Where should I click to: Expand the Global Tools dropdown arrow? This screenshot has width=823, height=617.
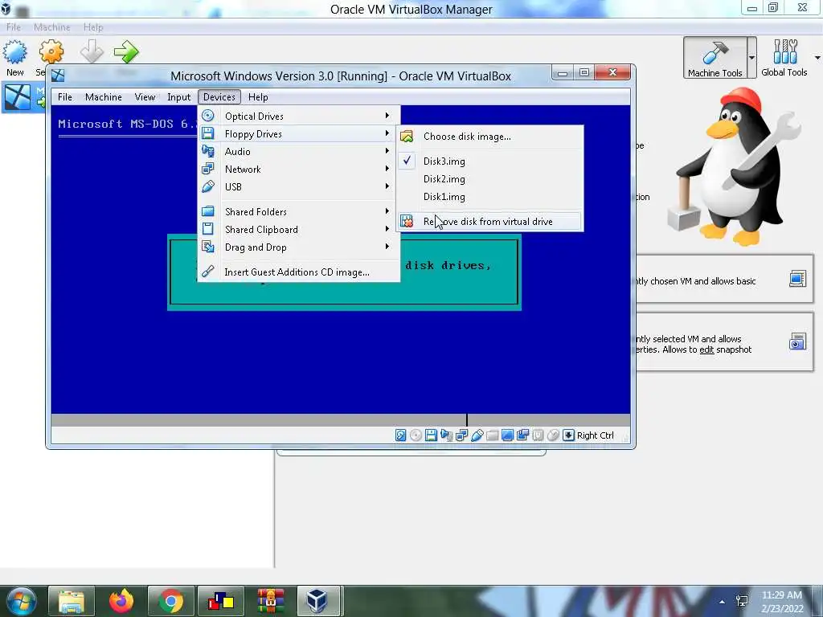tap(817, 58)
